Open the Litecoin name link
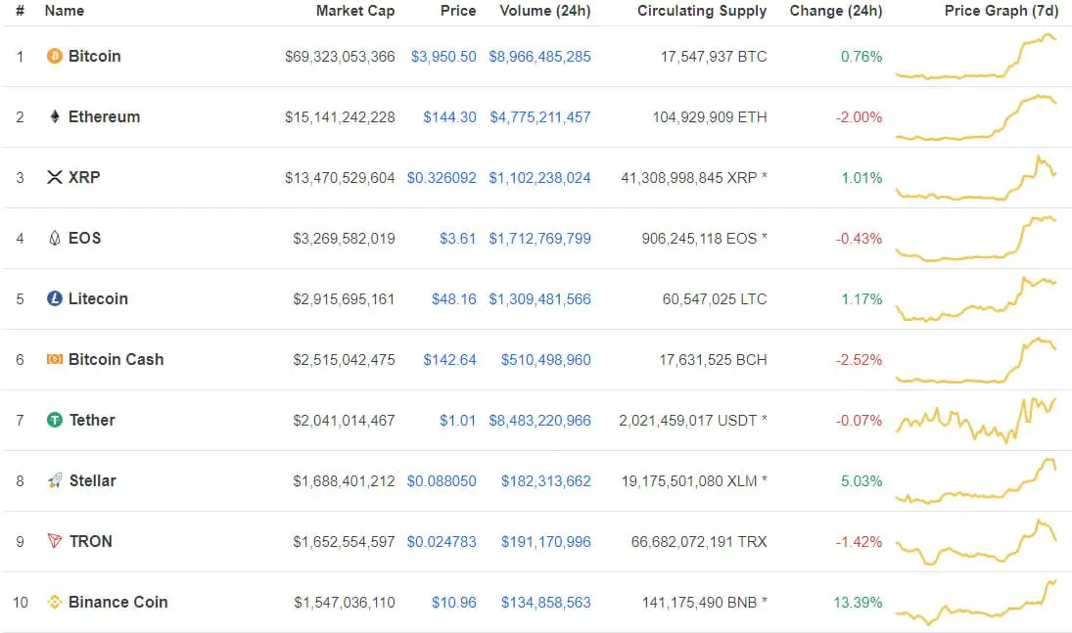1072x633 pixels. [x=98, y=298]
